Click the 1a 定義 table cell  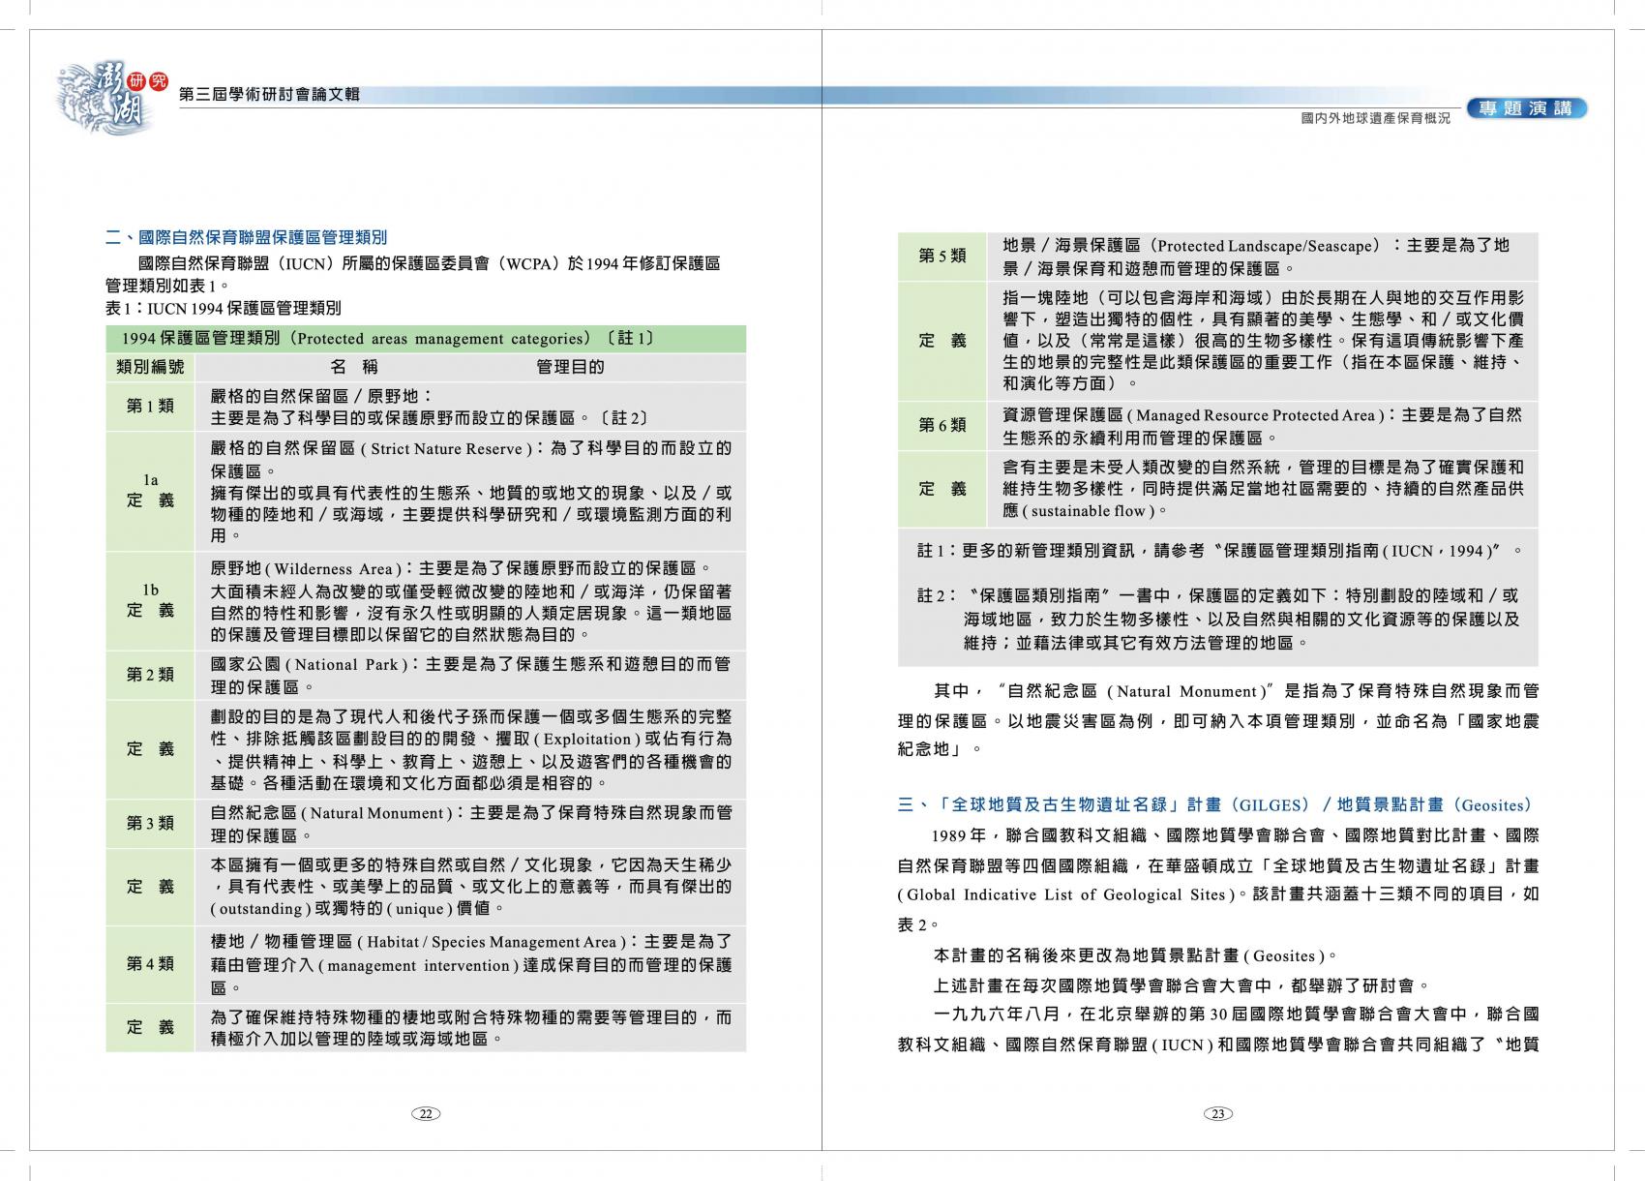tap(150, 491)
